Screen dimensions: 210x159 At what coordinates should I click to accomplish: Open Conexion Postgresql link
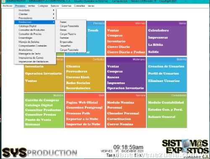pos(84,108)
